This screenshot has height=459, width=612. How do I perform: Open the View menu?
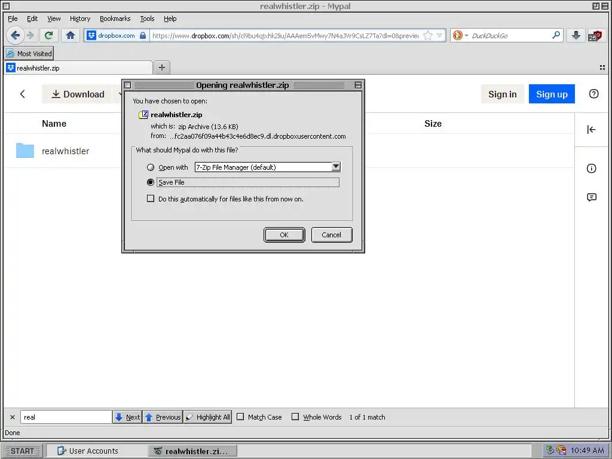(x=54, y=19)
